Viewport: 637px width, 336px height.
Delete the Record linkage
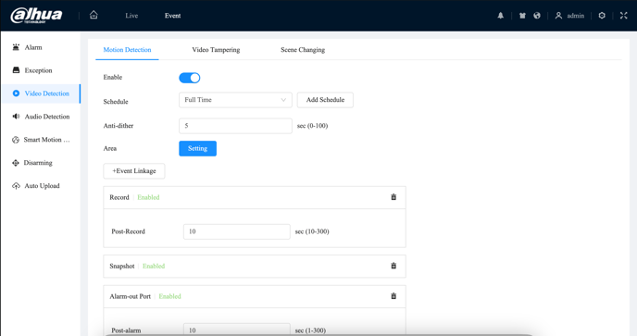click(393, 197)
